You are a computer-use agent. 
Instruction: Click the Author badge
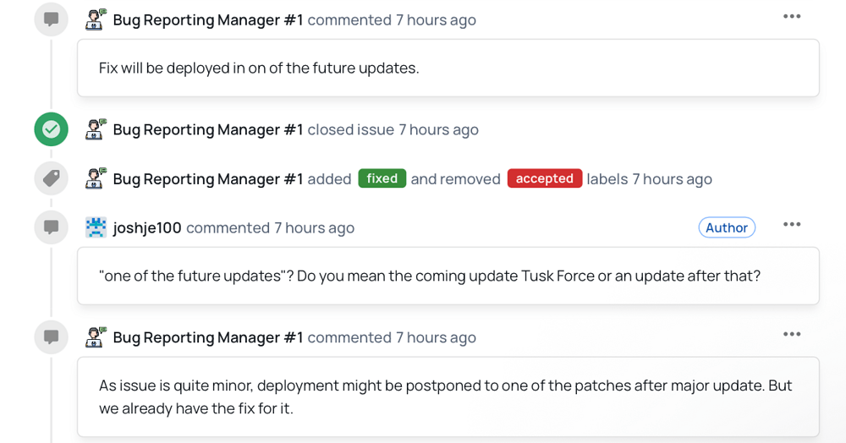(x=727, y=227)
